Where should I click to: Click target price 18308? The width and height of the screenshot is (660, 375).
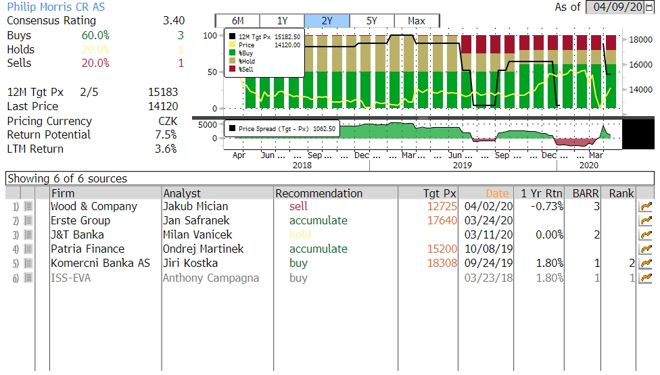click(x=442, y=264)
